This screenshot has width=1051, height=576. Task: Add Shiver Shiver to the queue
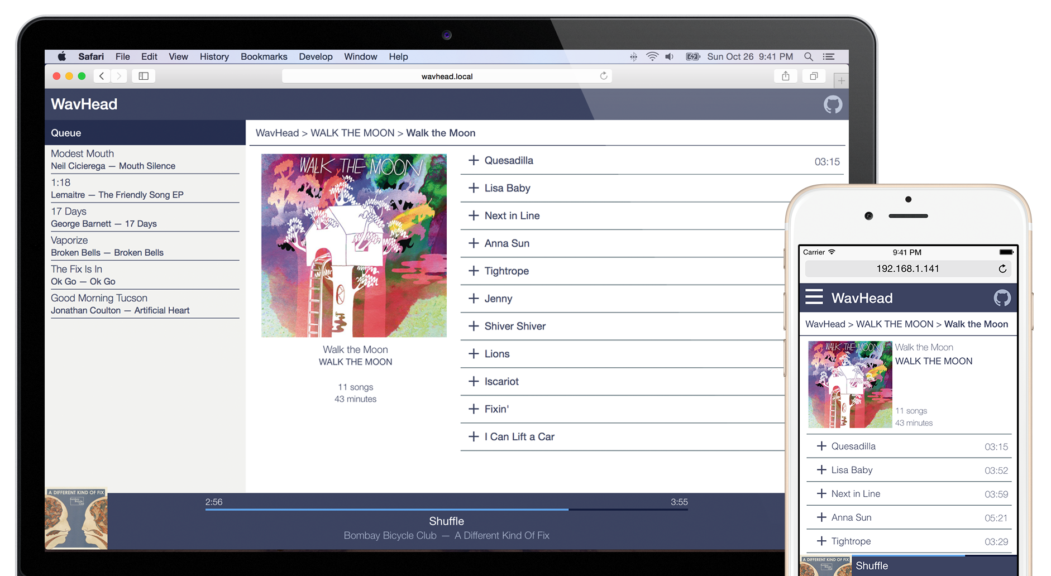tap(474, 326)
